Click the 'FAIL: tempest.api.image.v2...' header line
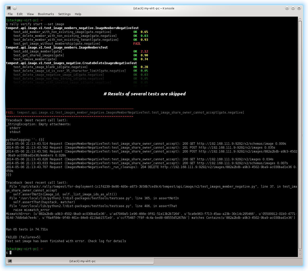The width and height of the screenshot is (308, 271). click(x=125, y=113)
